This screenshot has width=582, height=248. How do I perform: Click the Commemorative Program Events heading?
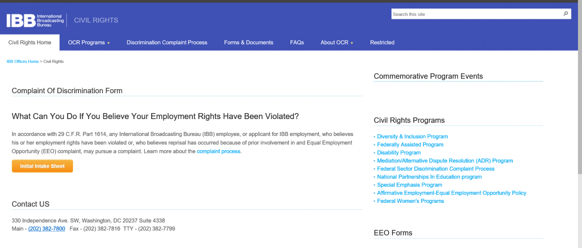[x=428, y=76]
